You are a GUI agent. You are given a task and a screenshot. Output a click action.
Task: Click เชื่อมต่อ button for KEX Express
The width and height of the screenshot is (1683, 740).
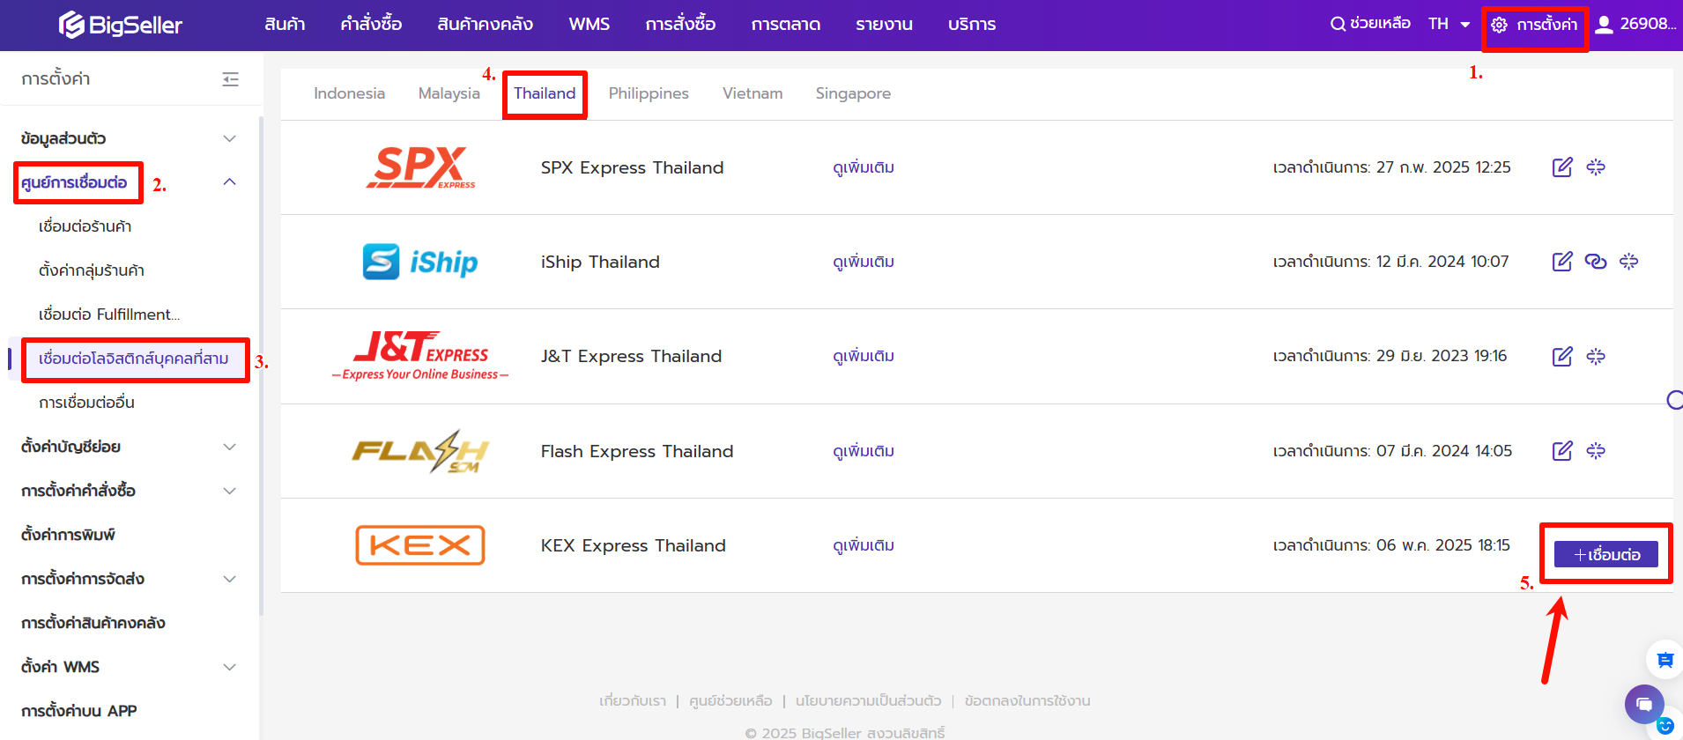click(x=1606, y=554)
